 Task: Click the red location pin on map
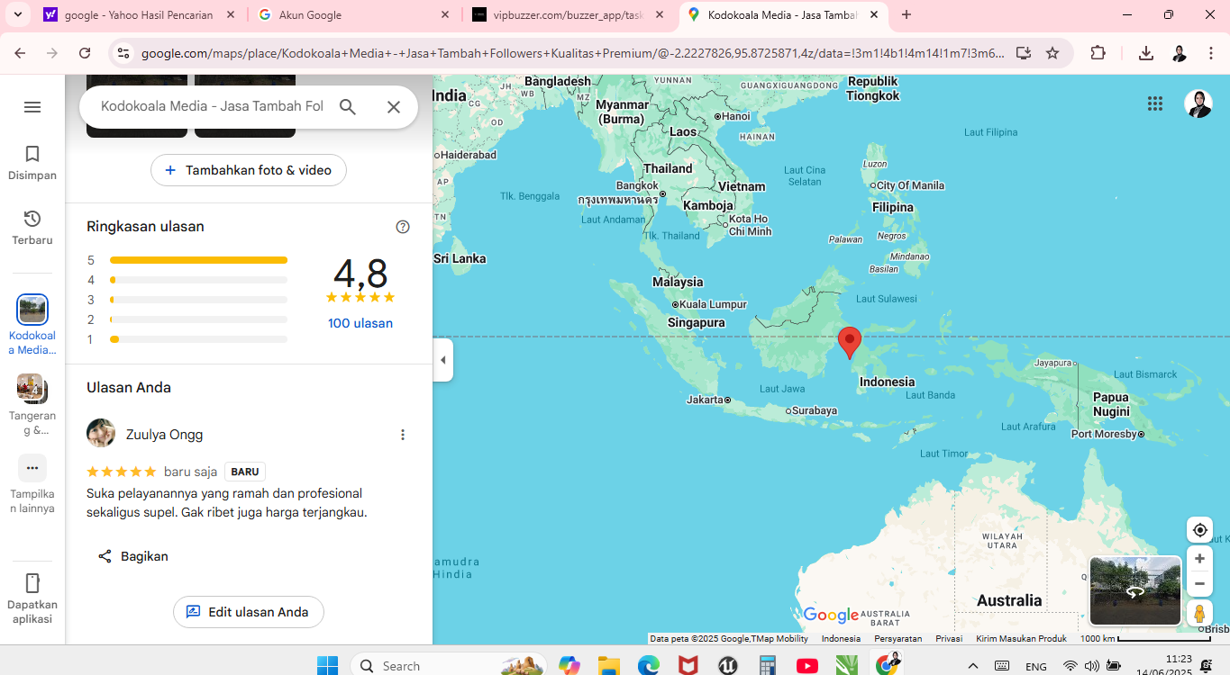coord(849,343)
